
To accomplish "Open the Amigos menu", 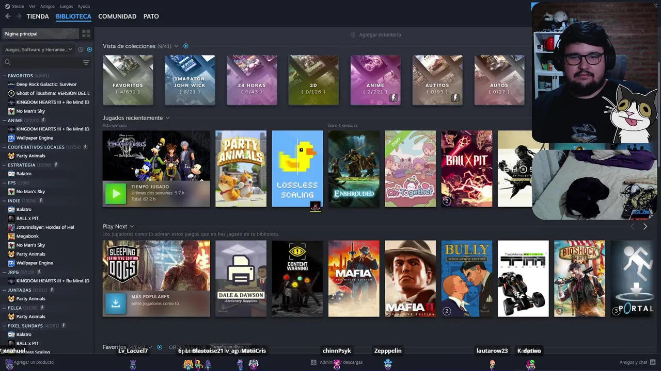I will pyautogui.click(x=48, y=6).
